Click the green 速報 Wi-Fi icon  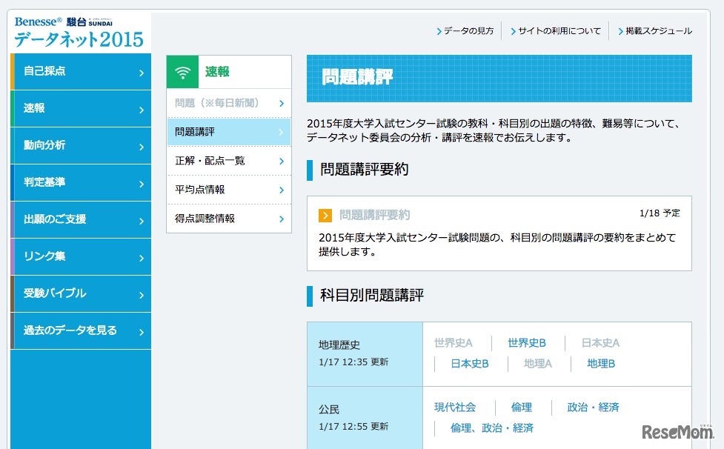point(182,71)
